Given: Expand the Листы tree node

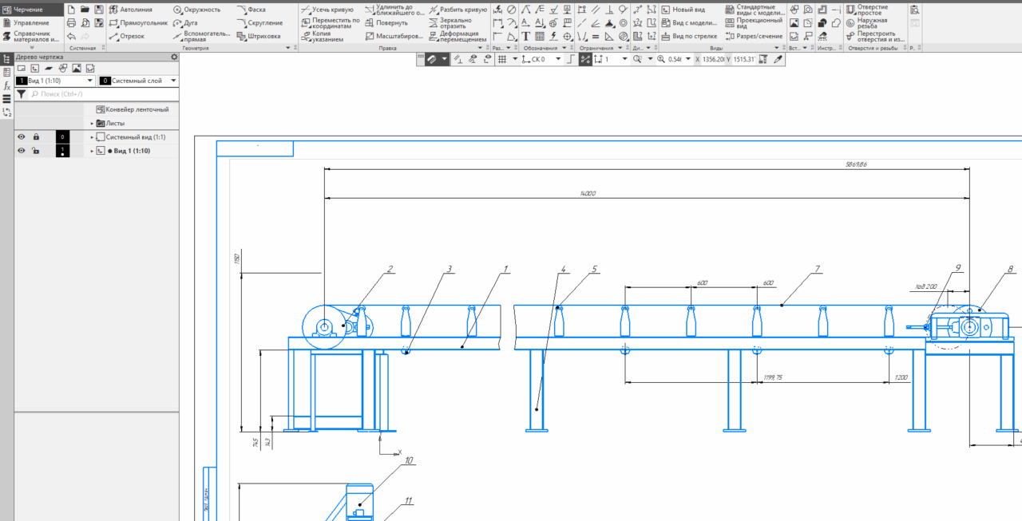Looking at the screenshot, I should click(92, 124).
